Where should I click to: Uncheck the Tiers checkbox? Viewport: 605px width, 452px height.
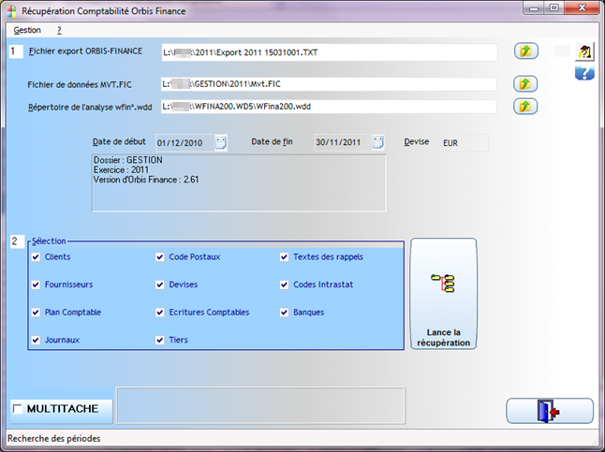tap(160, 340)
